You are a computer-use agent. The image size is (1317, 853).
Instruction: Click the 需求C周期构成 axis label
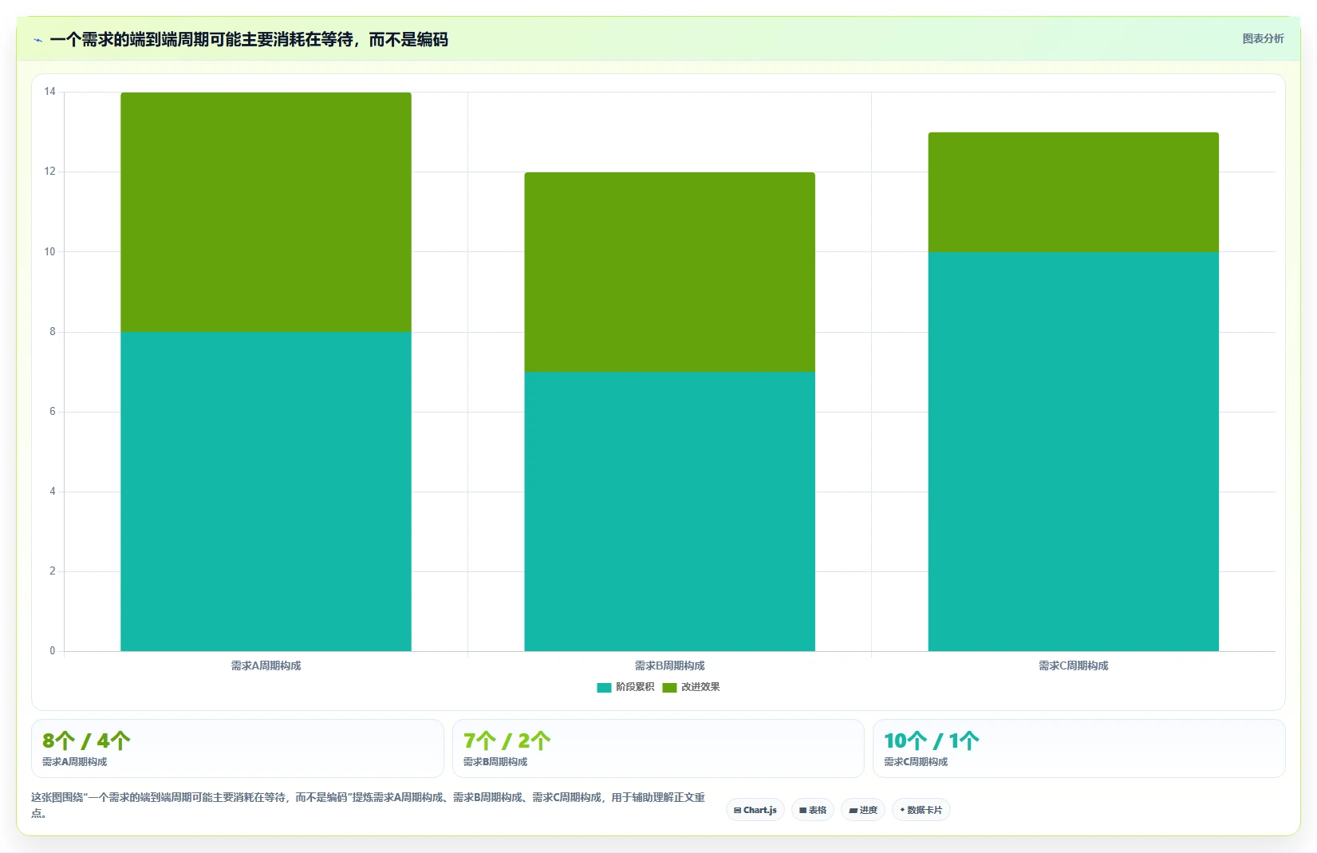(x=1073, y=665)
